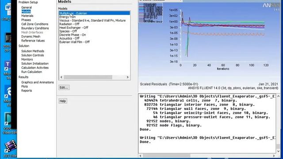Open Microsoft Teams desktop shortcut
Image resolution: width=283 pixels, height=159 pixels.
(x=8, y=70)
